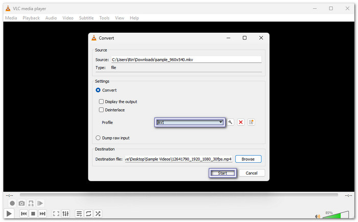Open the View menu
358x222 pixels.
pos(119,18)
